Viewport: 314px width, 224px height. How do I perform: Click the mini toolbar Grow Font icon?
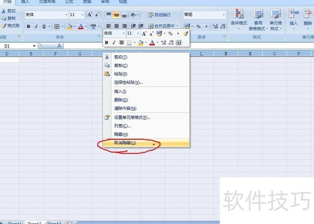pos(144,34)
